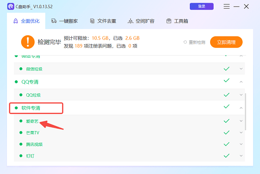Expand the 腾讯视频 row details

pyautogui.click(x=241, y=144)
